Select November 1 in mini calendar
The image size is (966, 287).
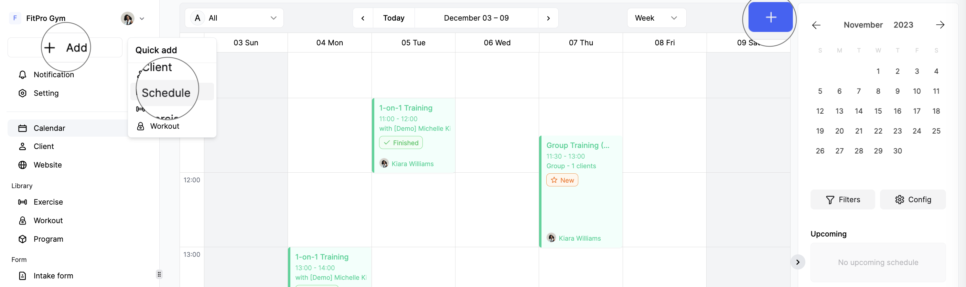pyautogui.click(x=878, y=71)
